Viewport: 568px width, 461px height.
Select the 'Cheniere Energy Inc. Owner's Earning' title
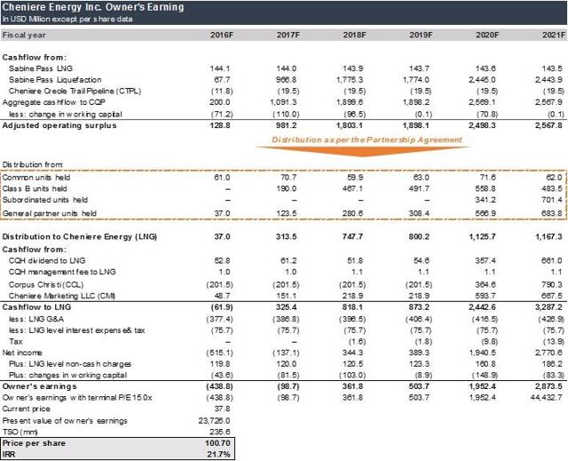(93, 7)
